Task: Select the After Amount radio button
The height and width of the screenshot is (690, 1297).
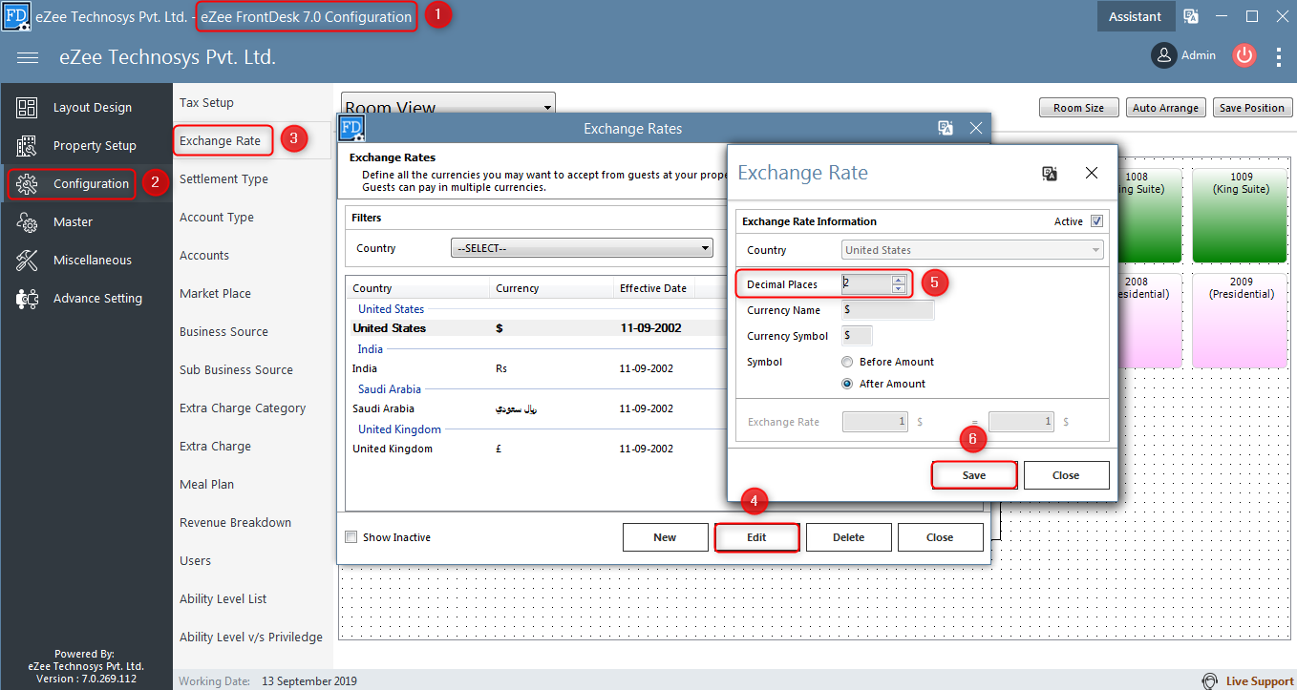Action: click(x=847, y=384)
